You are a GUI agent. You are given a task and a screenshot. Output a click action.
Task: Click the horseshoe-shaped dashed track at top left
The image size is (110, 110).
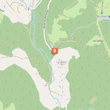(21, 8)
